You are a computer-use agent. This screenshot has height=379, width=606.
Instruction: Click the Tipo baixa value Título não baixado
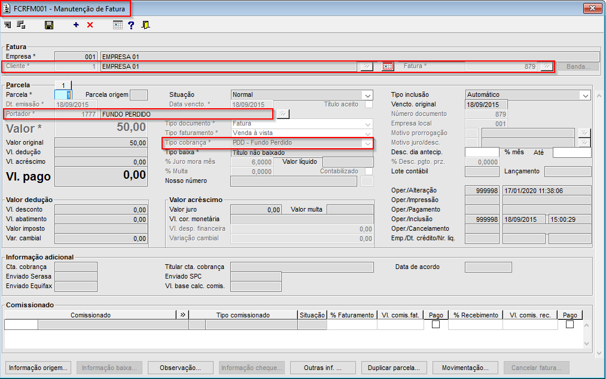[302, 152]
